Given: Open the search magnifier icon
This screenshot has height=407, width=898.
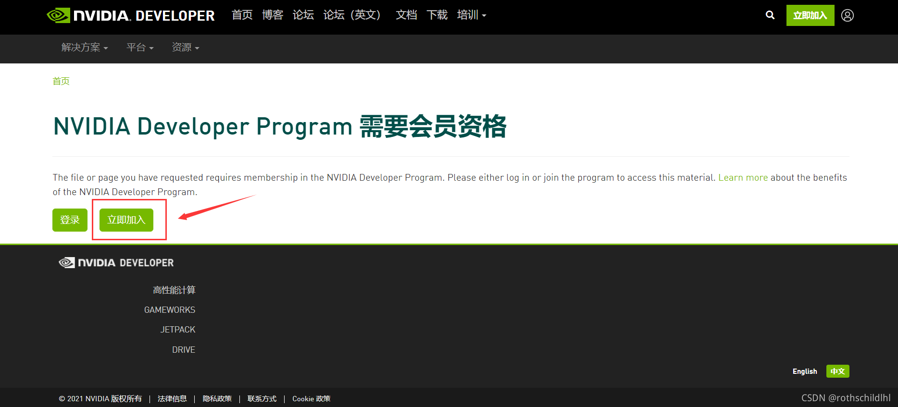Looking at the screenshot, I should [x=770, y=15].
